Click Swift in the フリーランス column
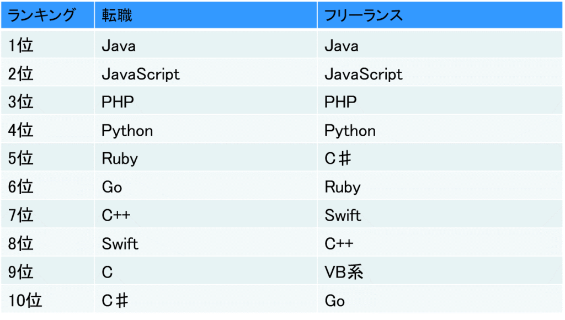565x320 pixels. [x=343, y=215]
